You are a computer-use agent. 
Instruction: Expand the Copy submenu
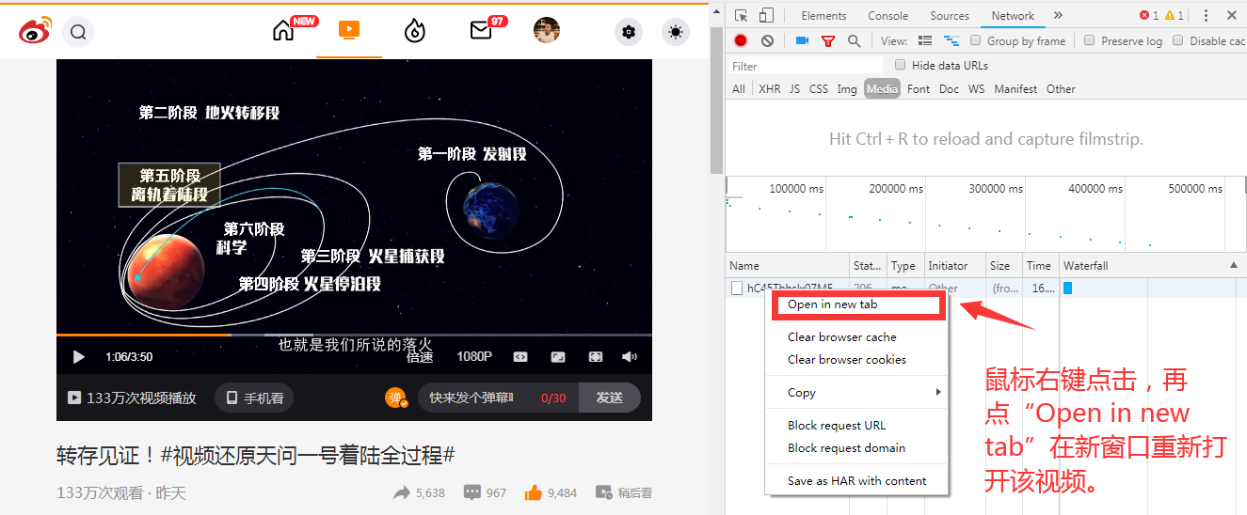click(x=856, y=393)
